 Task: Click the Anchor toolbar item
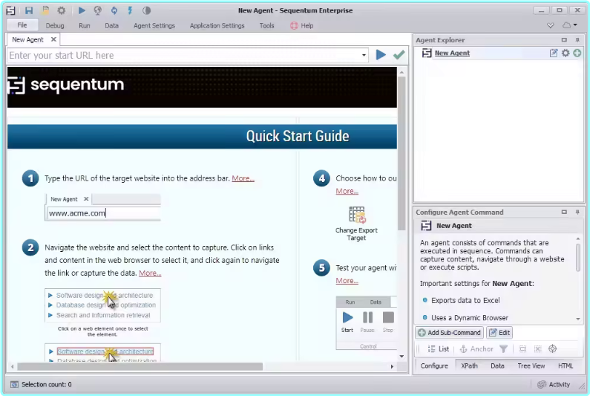[x=476, y=349]
